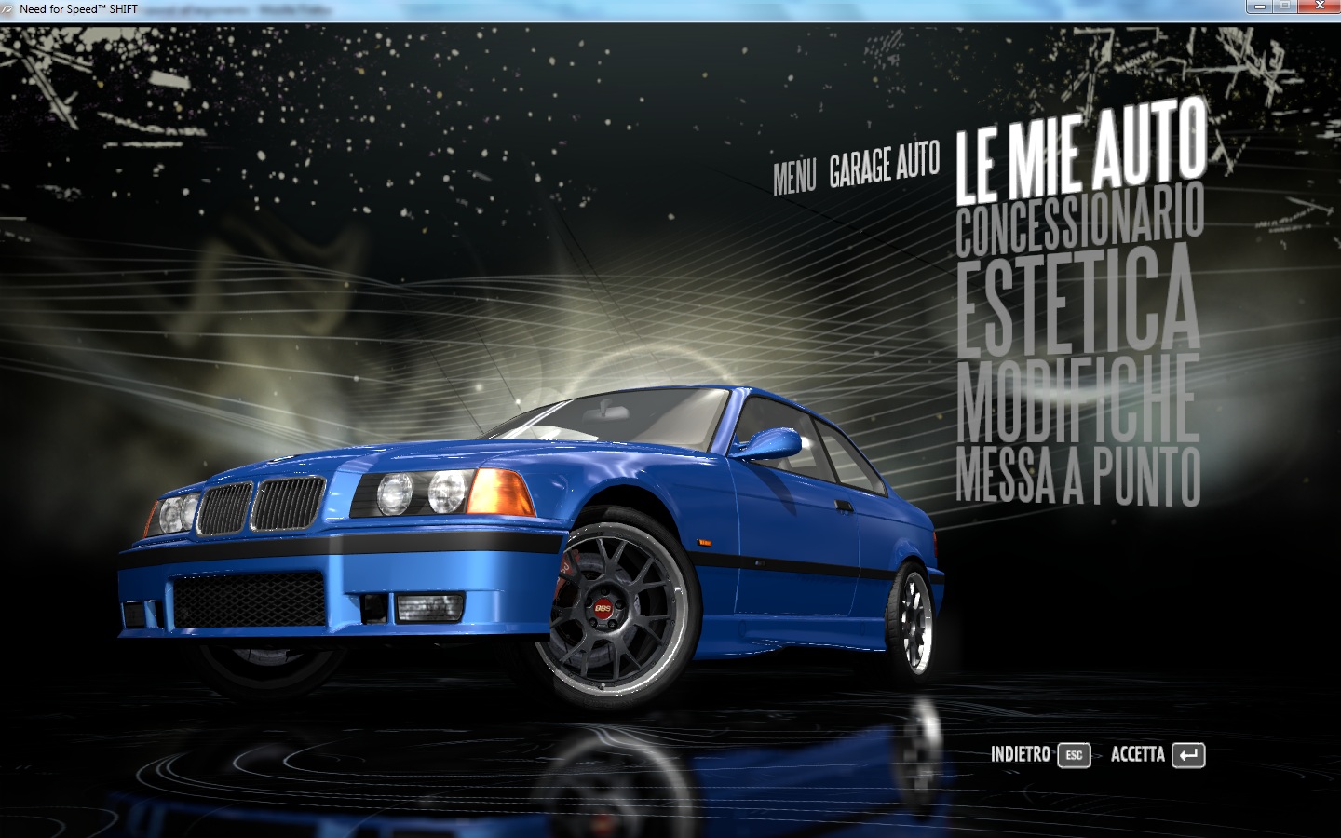Enter the Concessionario dealership option
The height and width of the screenshot is (838, 1341).
[x=1080, y=221]
